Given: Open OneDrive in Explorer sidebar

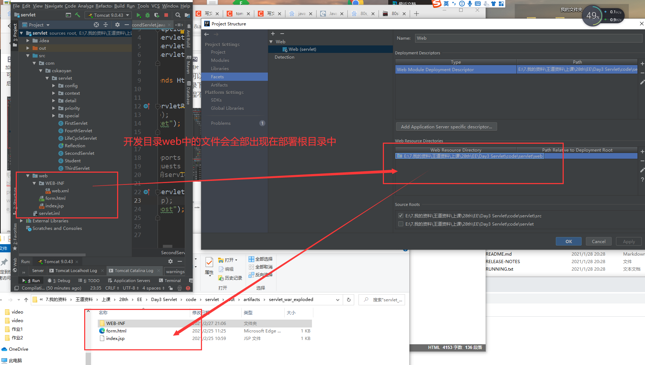Looking at the screenshot, I should tap(18, 349).
